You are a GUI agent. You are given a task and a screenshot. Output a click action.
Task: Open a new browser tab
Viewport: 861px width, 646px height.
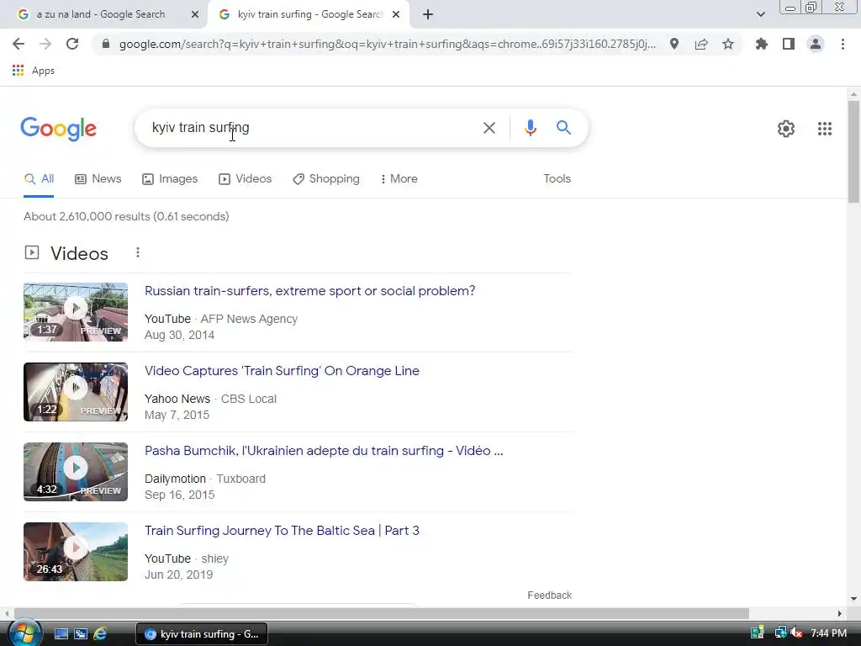[x=428, y=15]
